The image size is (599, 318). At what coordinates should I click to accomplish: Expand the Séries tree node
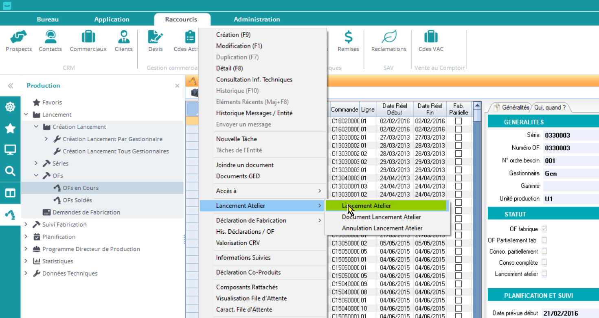coord(36,164)
